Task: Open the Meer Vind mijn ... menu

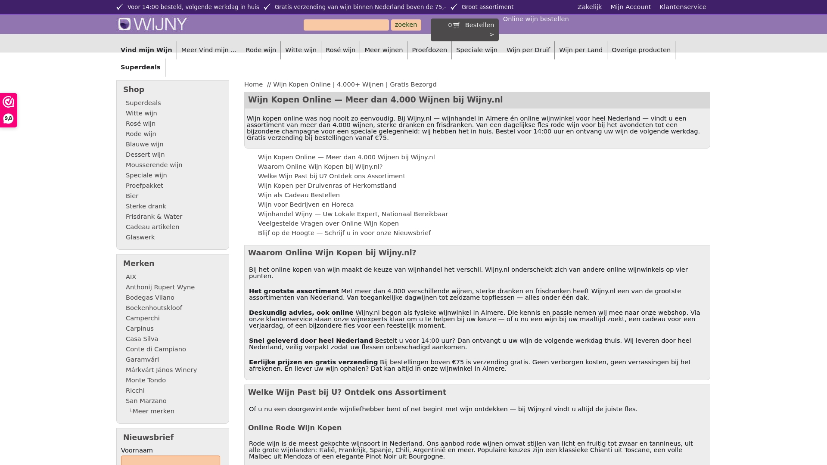Action: click(209, 50)
